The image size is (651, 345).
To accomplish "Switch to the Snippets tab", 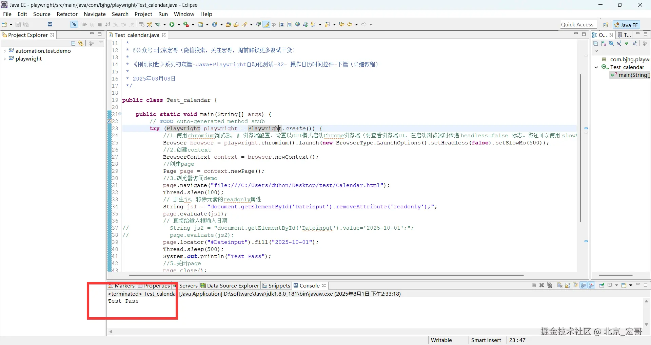I will click(x=277, y=286).
